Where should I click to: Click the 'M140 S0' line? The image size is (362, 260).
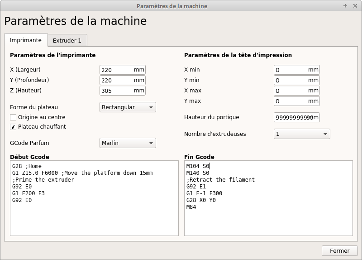click(x=198, y=173)
